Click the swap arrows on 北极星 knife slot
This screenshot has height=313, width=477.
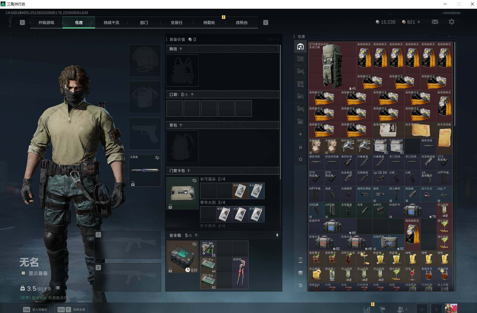tap(157, 158)
